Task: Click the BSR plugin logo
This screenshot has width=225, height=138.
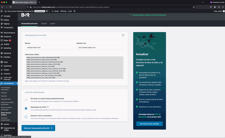Action: click(25, 15)
